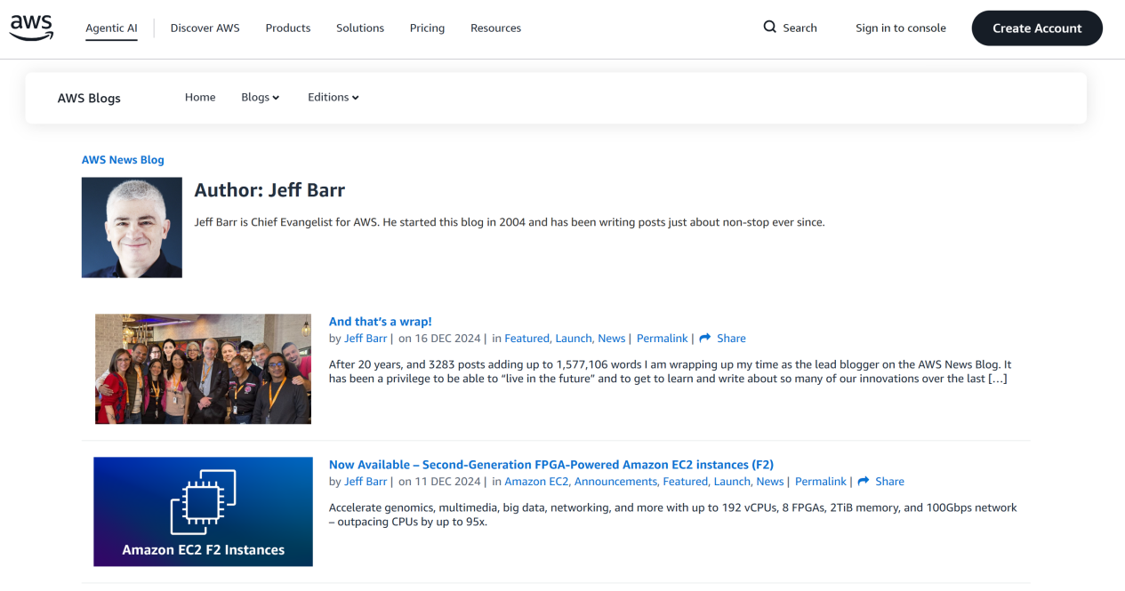1125x591 pixels.
Task: Click Permalink on the FPGA post
Action: click(x=820, y=482)
